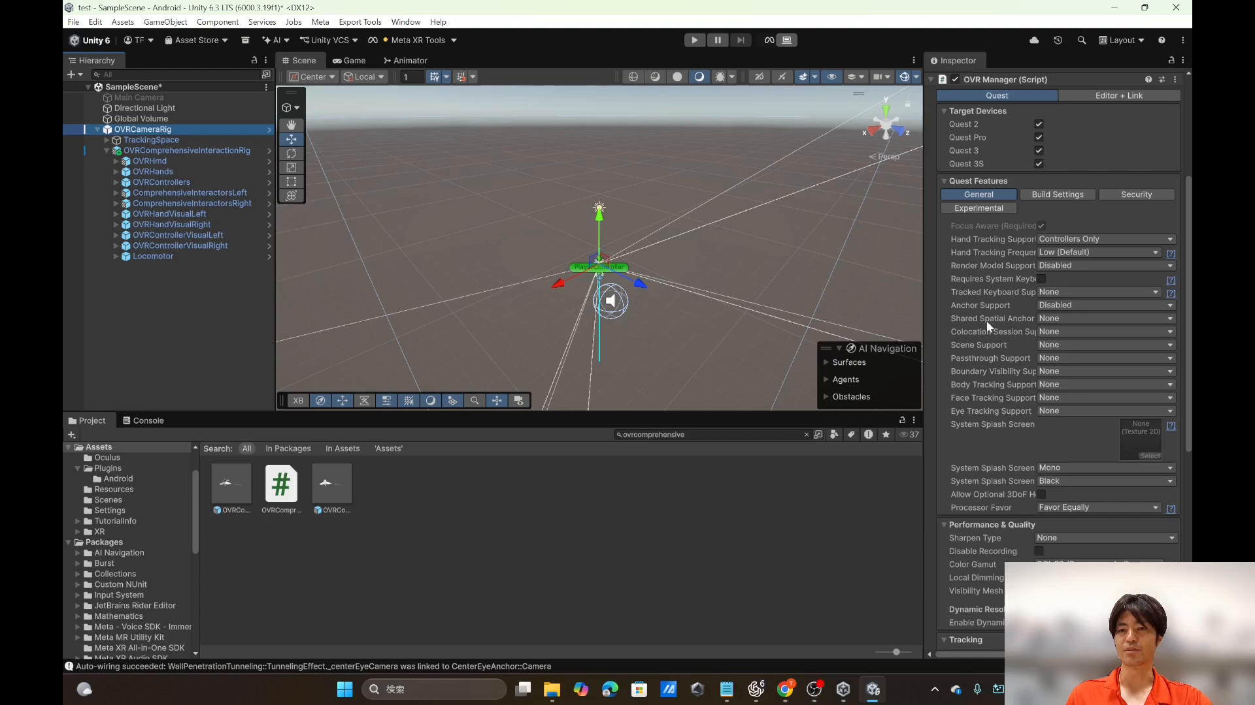Clear the ovrcomprehensive search text
The height and width of the screenshot is (705, 1255).
pos(806,435)
